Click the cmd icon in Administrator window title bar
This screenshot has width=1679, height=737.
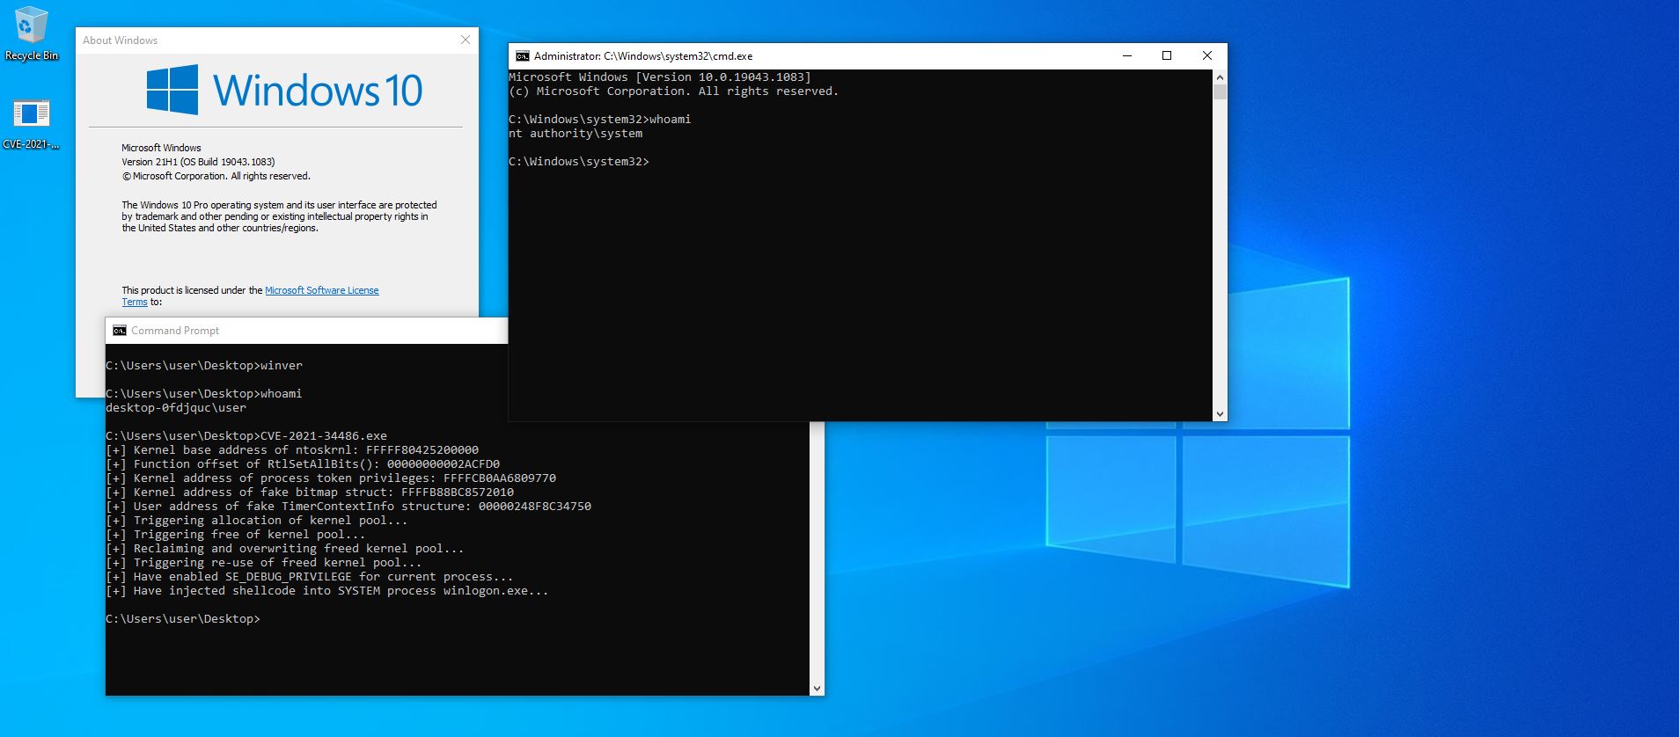click(x=522, y=55)
